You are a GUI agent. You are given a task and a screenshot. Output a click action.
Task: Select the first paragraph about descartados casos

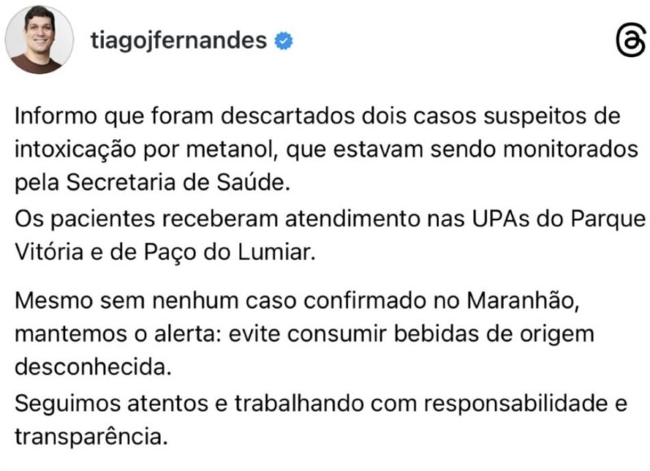244,149
